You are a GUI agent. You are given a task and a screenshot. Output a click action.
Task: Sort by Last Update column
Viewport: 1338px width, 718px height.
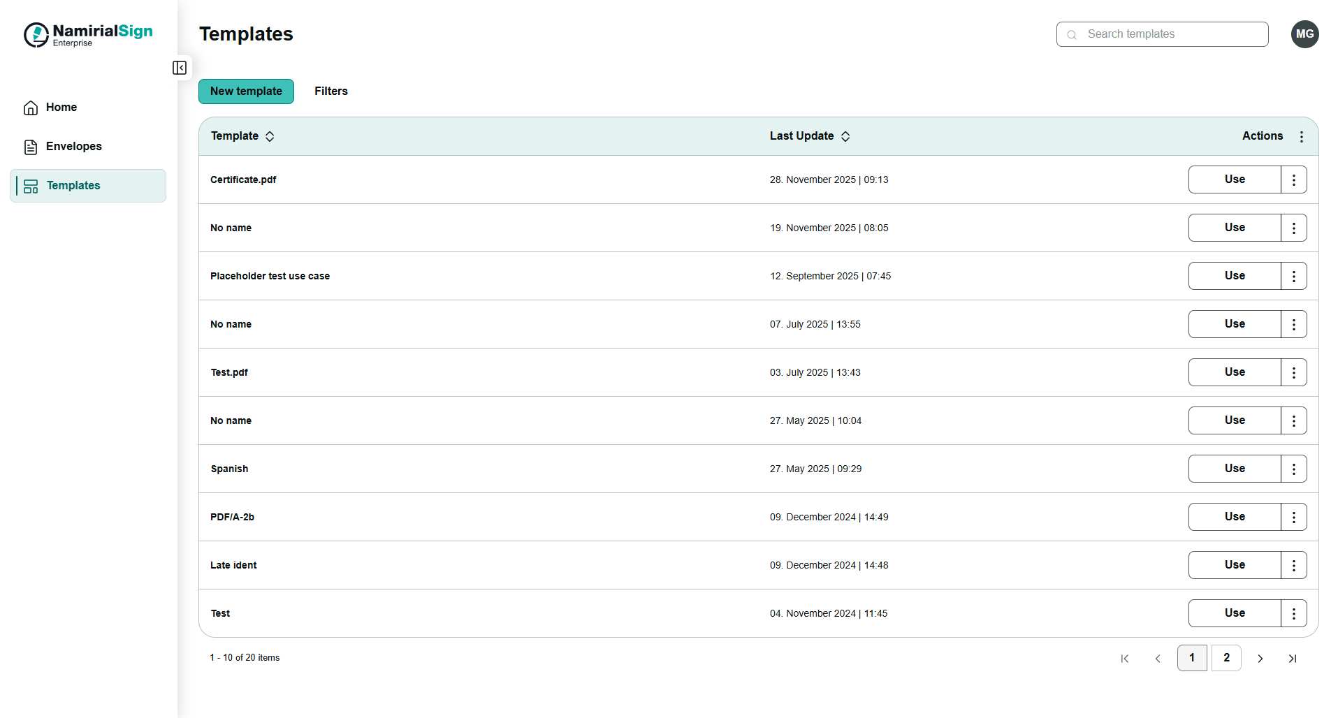845,137
